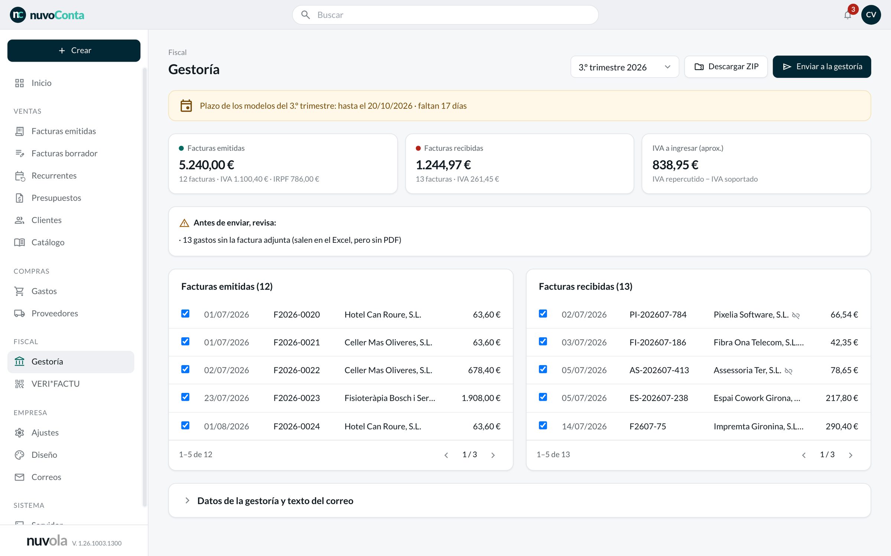This screenshot has height=556, width=891.
Task: Open Presupuestos in the sidebar
Action: pos(71,198)
